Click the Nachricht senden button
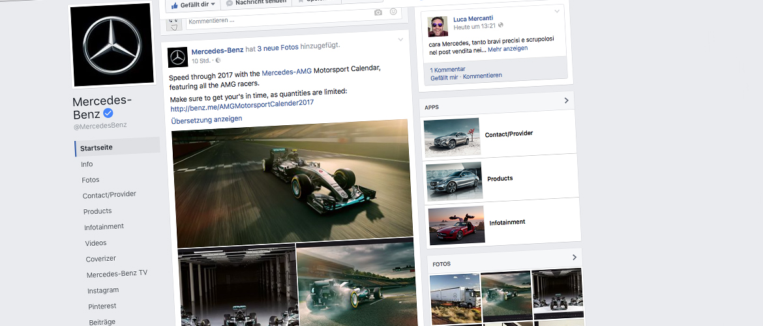 pos(256,3)
